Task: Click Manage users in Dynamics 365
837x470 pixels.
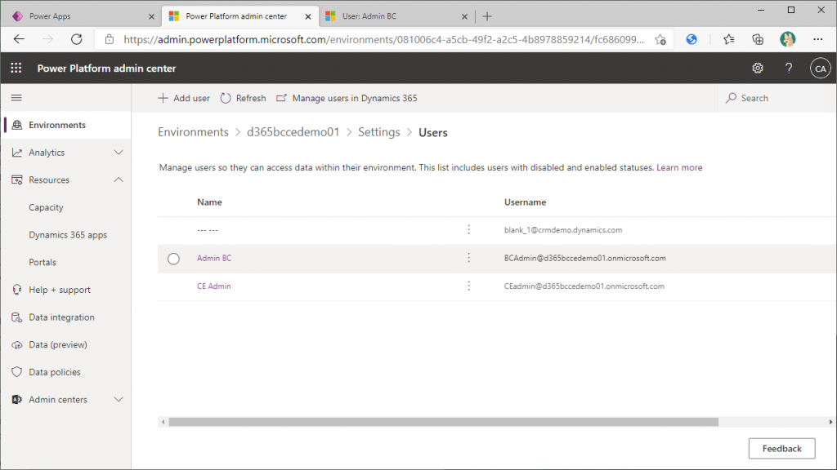Action: coord(347,98)
